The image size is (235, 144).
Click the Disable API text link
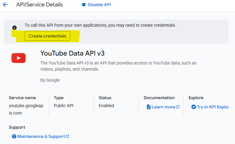[99, 5]
